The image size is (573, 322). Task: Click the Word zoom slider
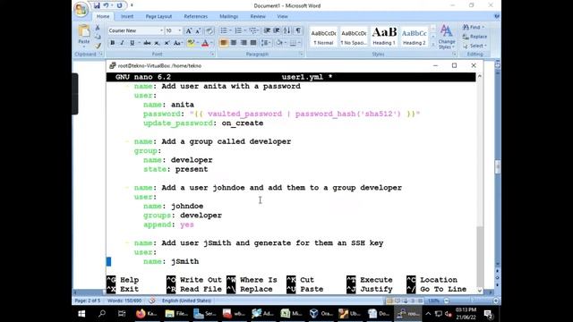coord(472,301)
